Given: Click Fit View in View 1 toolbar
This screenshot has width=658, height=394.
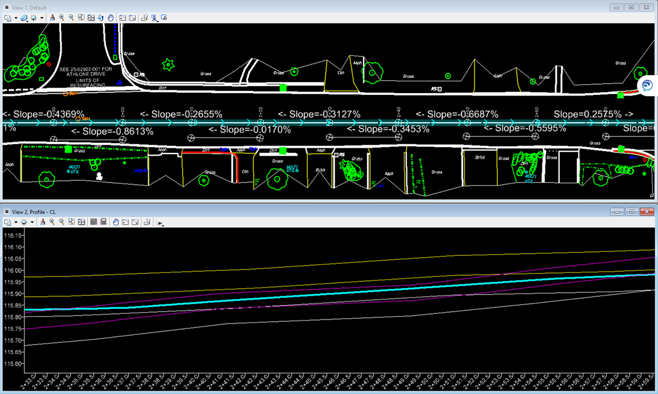Looking at the screenshot, I should coord(91,18).
